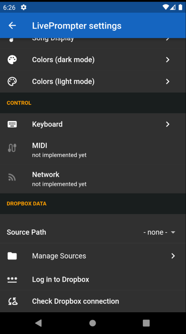
Task: Tap the Android home circle button
Action: coord(93,323)
